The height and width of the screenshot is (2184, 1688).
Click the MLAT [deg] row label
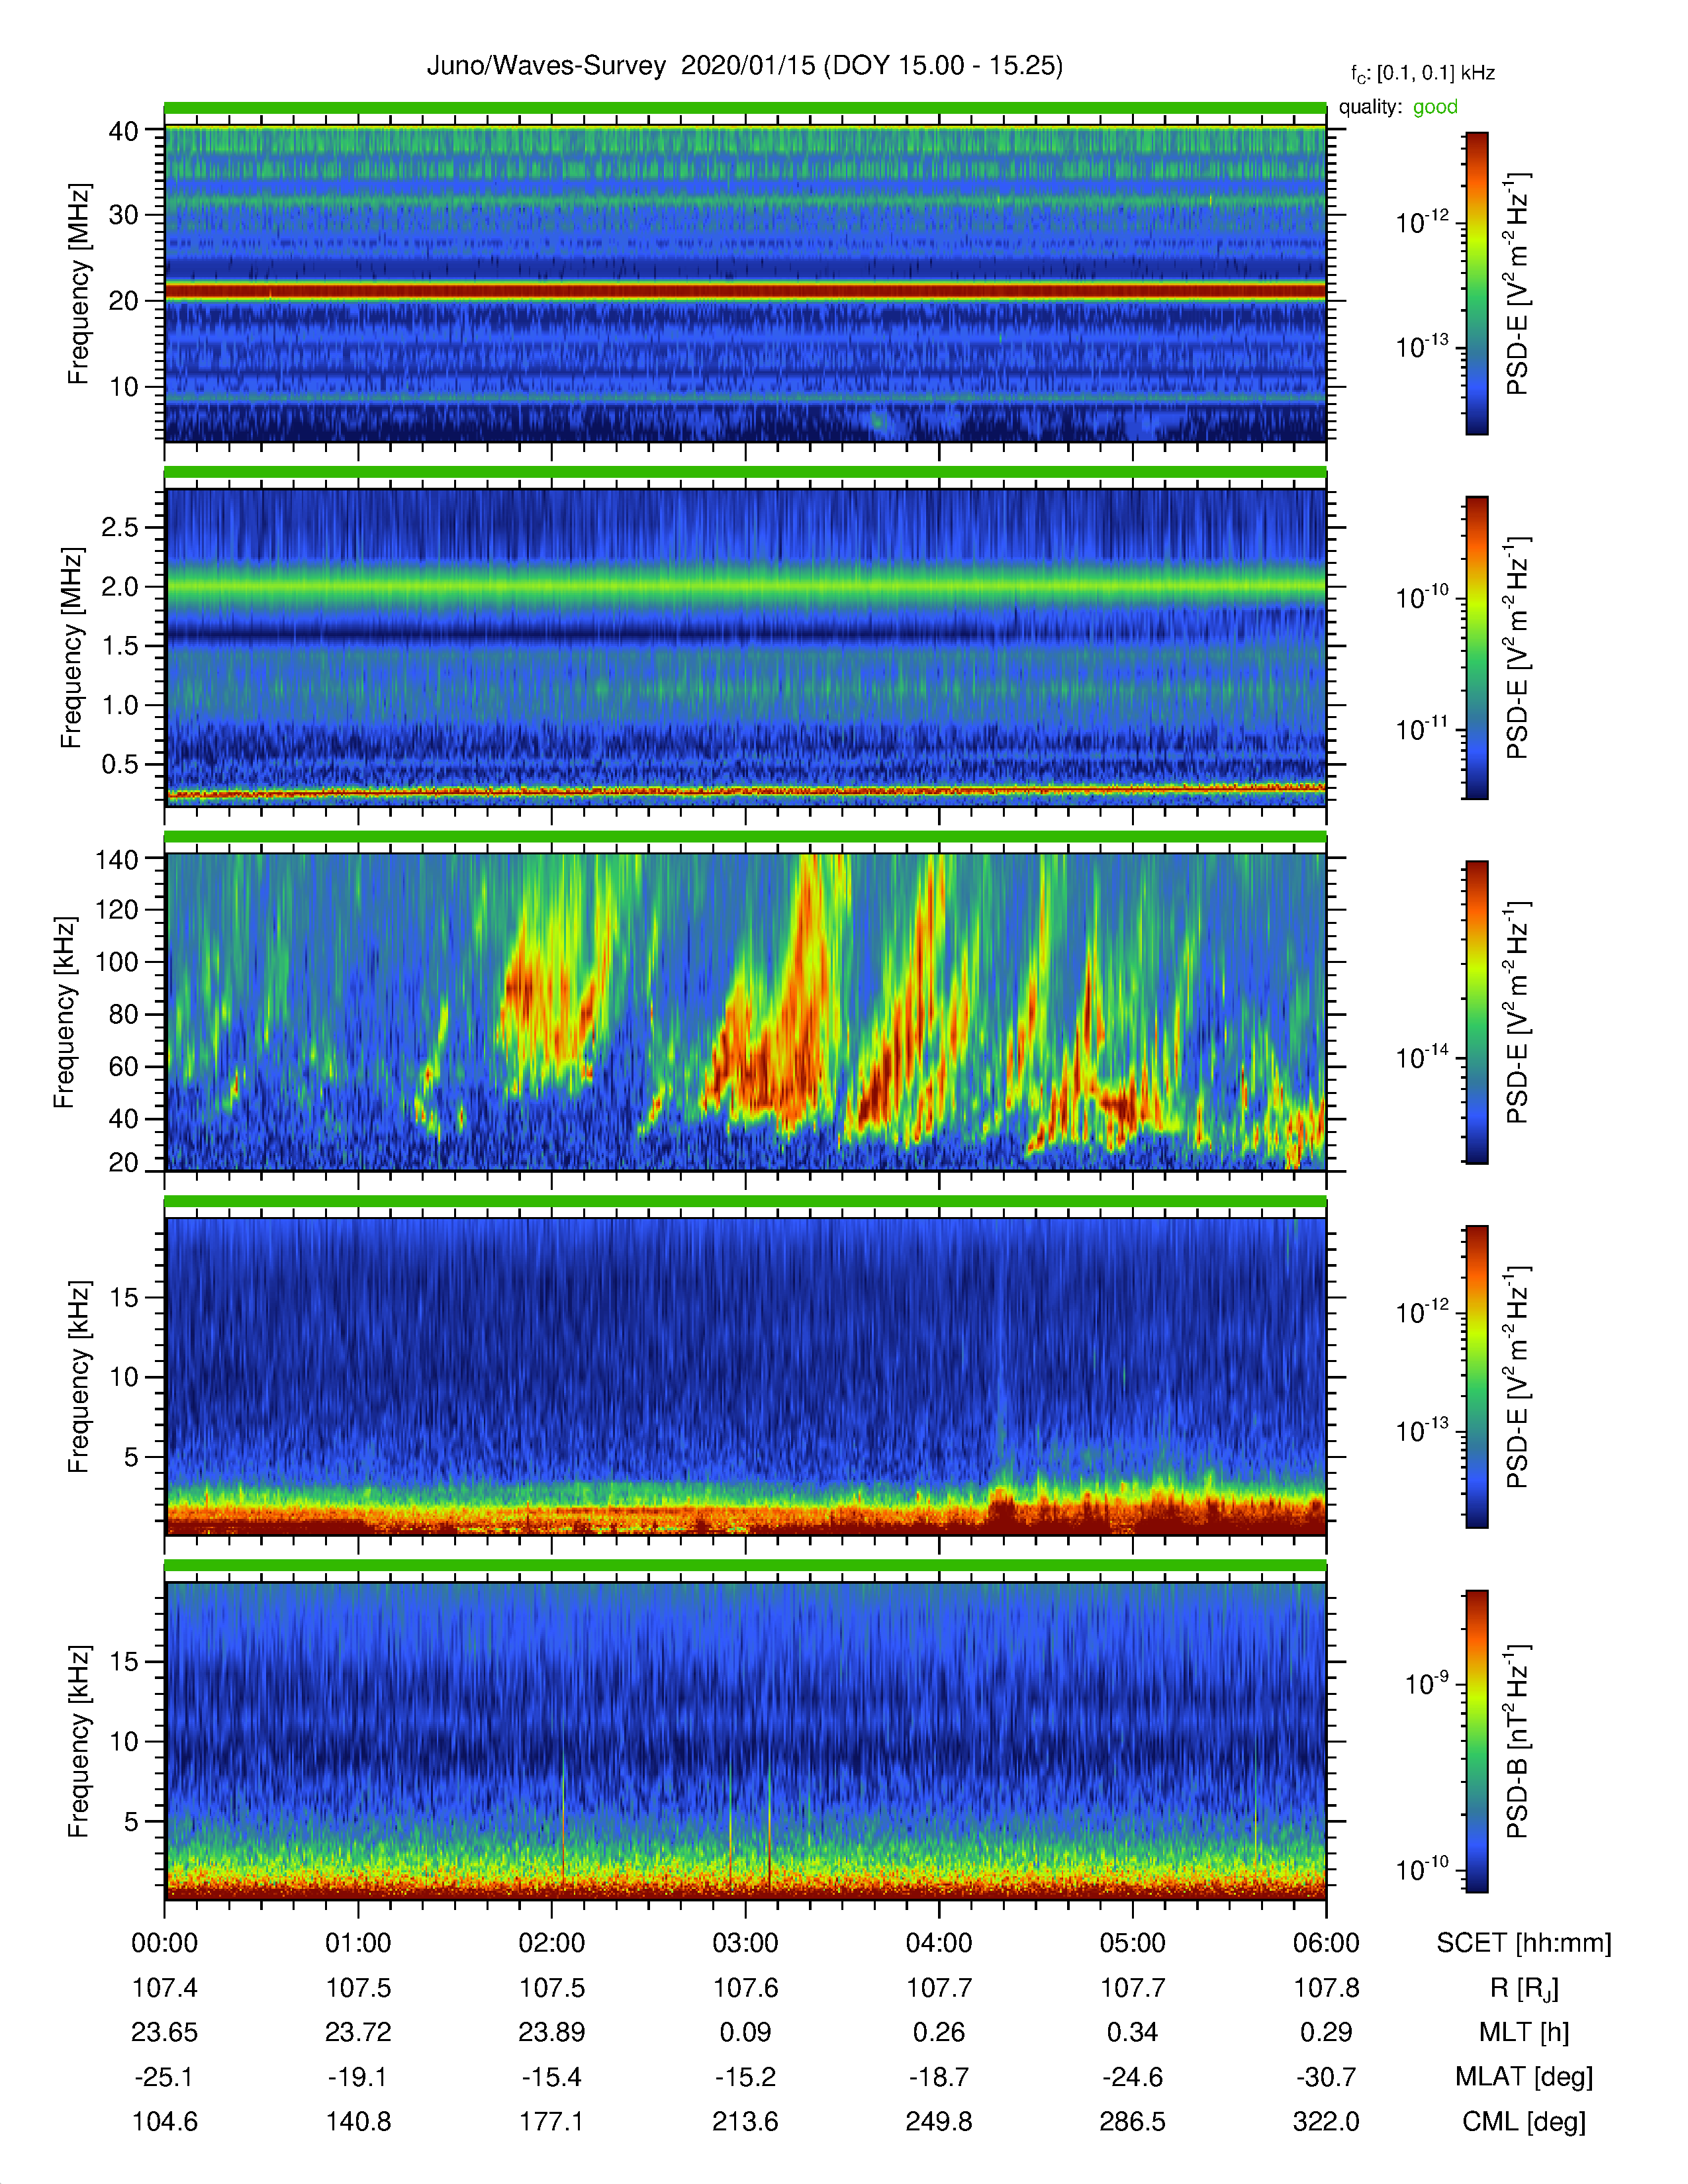pyautogui.click(x=1524, y=2077)
